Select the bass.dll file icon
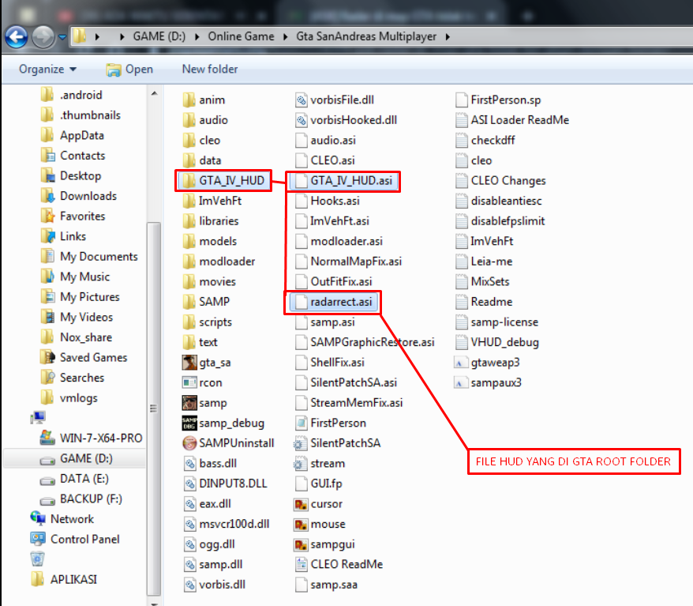The width and height of the screenshot is (693, 606). 189,463
